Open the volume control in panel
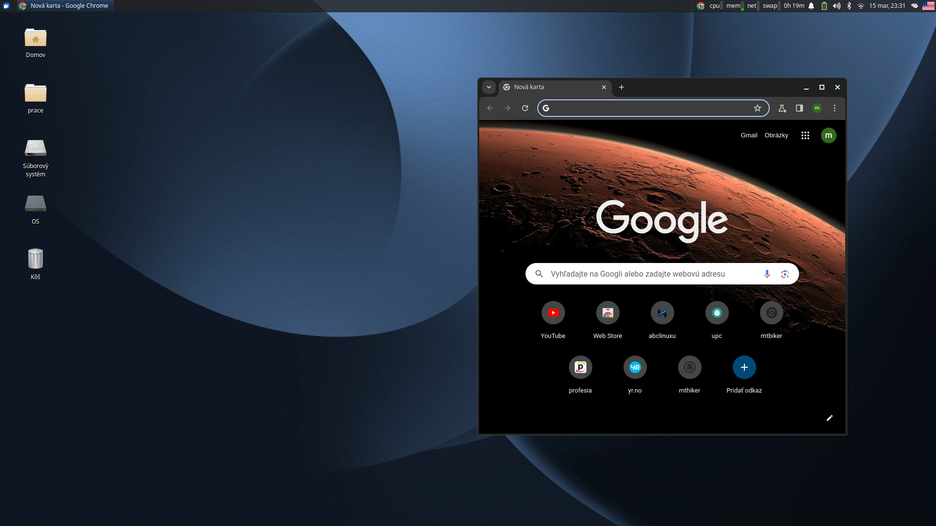This screenshot has width=936, height=526. [x=837, y=6]
